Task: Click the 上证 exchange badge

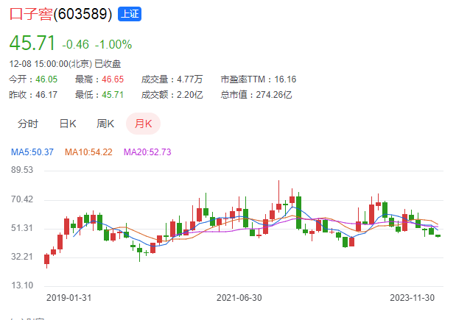Action: [x=130, y=14]
